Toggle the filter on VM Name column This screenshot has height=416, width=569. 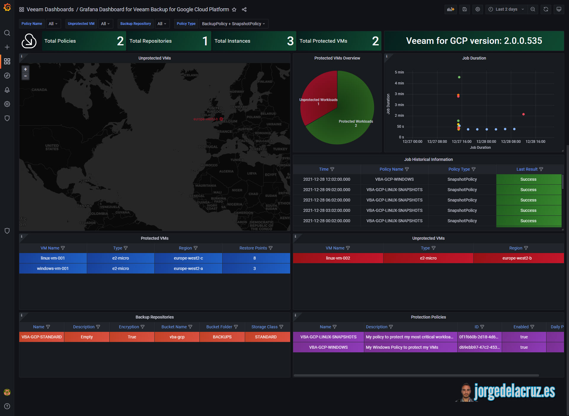(63, 248)
